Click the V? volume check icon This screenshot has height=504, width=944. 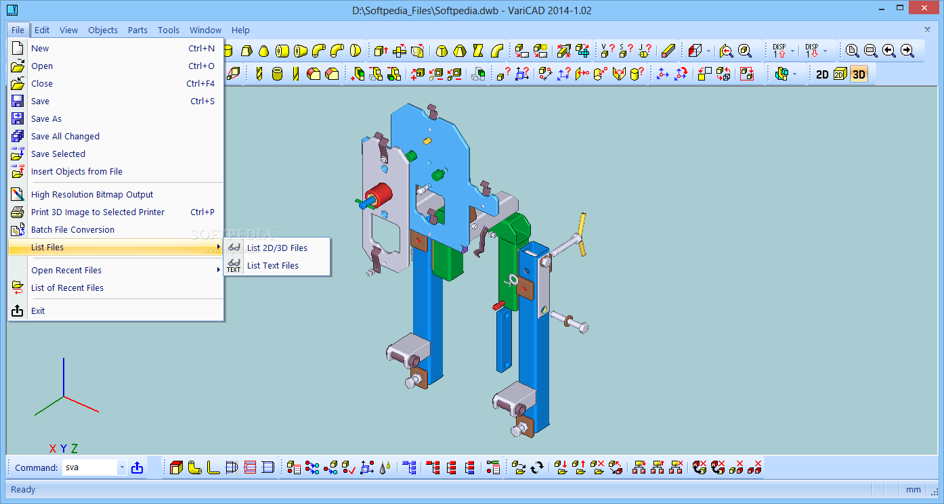pyautogui.click(x=608, y=51)
